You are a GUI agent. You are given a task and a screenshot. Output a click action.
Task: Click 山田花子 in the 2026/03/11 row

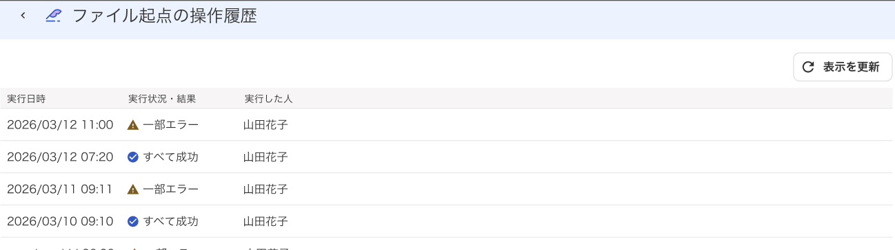(x=265, y=189)
